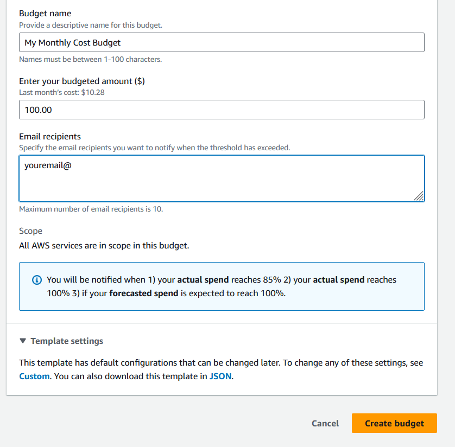The height and width of the screenshot is (447, 455).
Task: Click the 'All AWS services are in scope' text
Action: (x=104, y=246)
